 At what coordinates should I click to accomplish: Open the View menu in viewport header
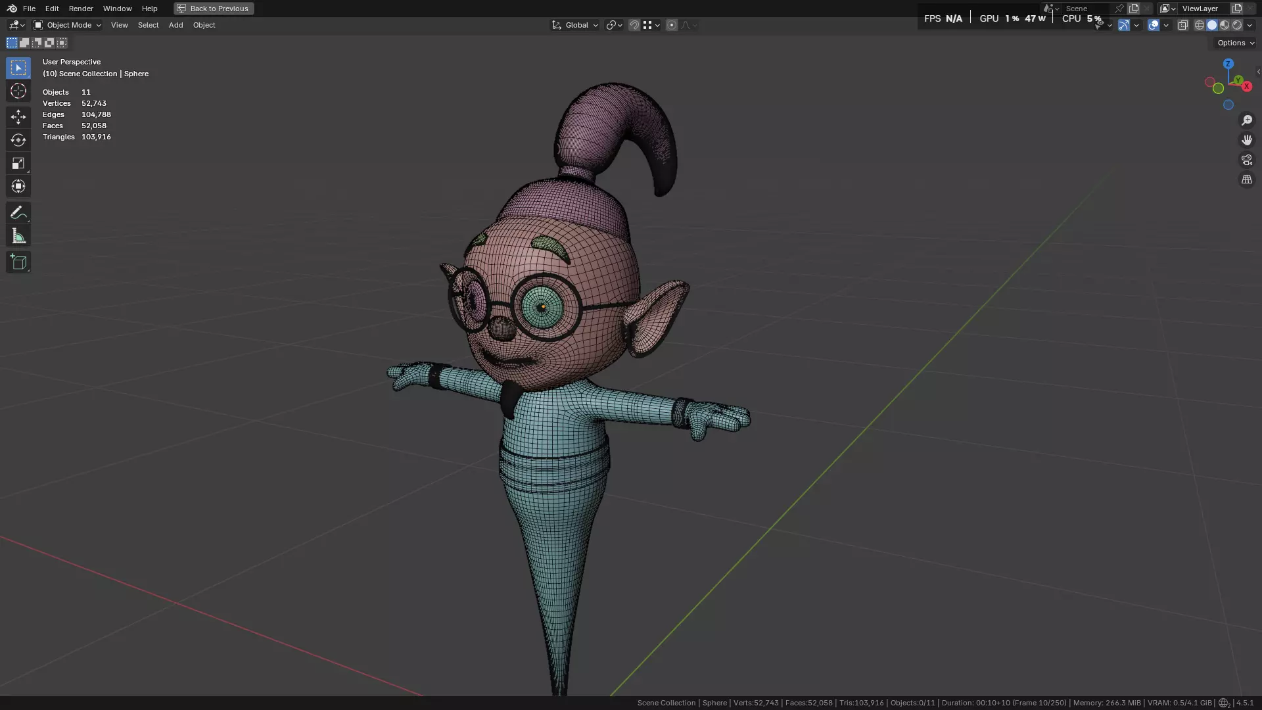pos(120,25)
